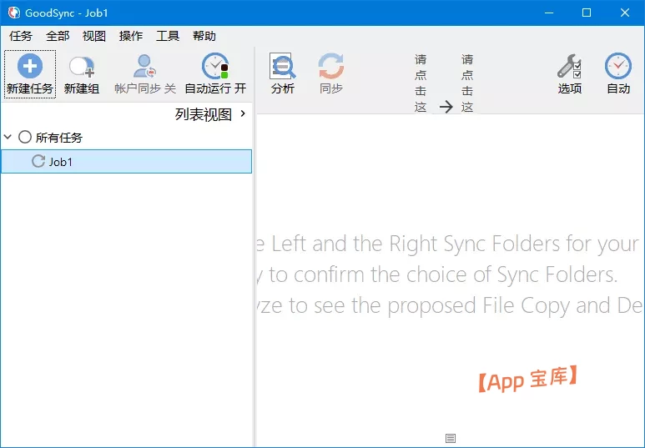Click the 自动 (Auto) clock icon
Viewport: 645px width, 448px height.
[618, 67]
